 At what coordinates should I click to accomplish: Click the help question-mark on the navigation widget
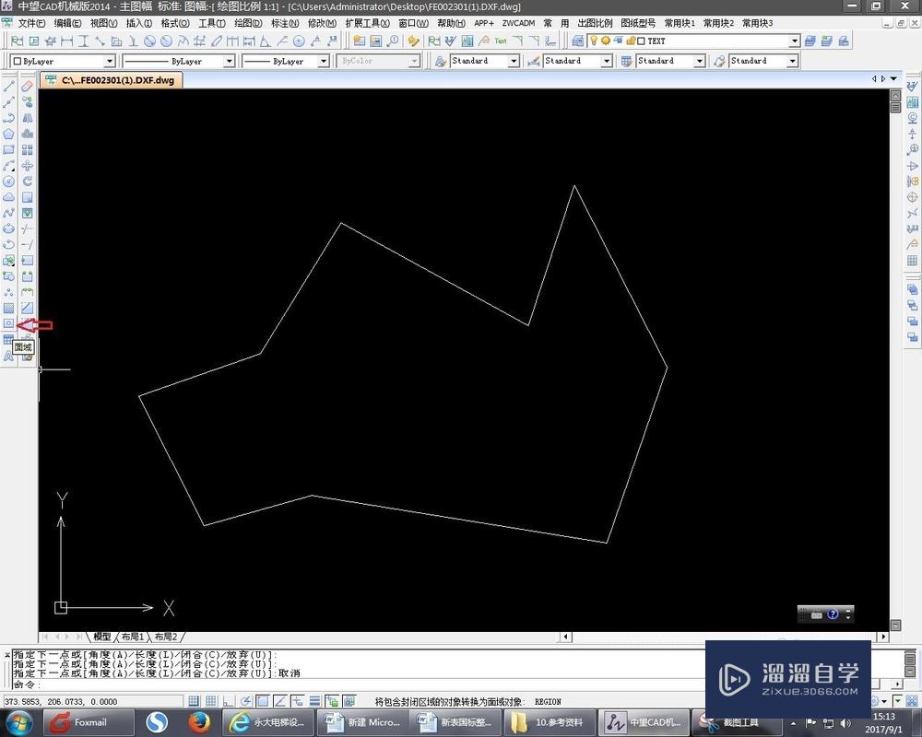833,614
